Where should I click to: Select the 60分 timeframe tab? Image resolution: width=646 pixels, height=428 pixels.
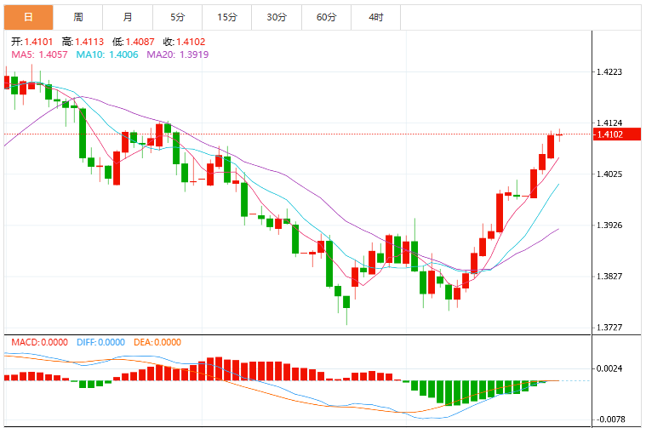click(x=326, y=17)
